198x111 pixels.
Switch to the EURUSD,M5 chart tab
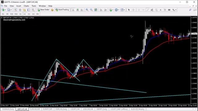[35, 109]
